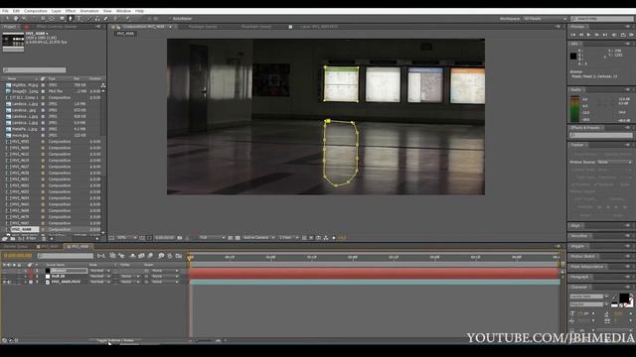The width and height of the screenshot is (636, 357).
Task: Expand the Smoother panel
Action: tap(579, 236)
